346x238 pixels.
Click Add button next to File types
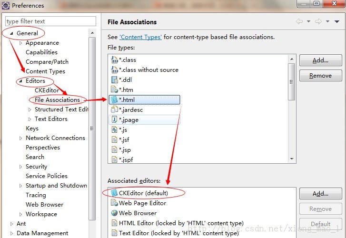tap(320, 60)
